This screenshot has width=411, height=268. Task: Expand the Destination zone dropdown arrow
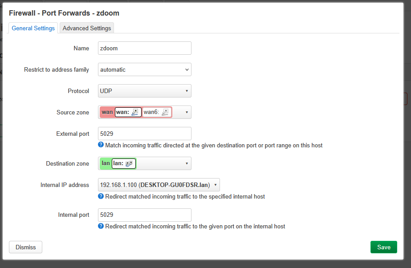pos(187,163)
